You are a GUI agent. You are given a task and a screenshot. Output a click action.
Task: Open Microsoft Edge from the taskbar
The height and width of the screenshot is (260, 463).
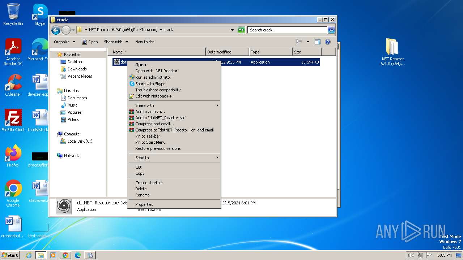[78, 255]
